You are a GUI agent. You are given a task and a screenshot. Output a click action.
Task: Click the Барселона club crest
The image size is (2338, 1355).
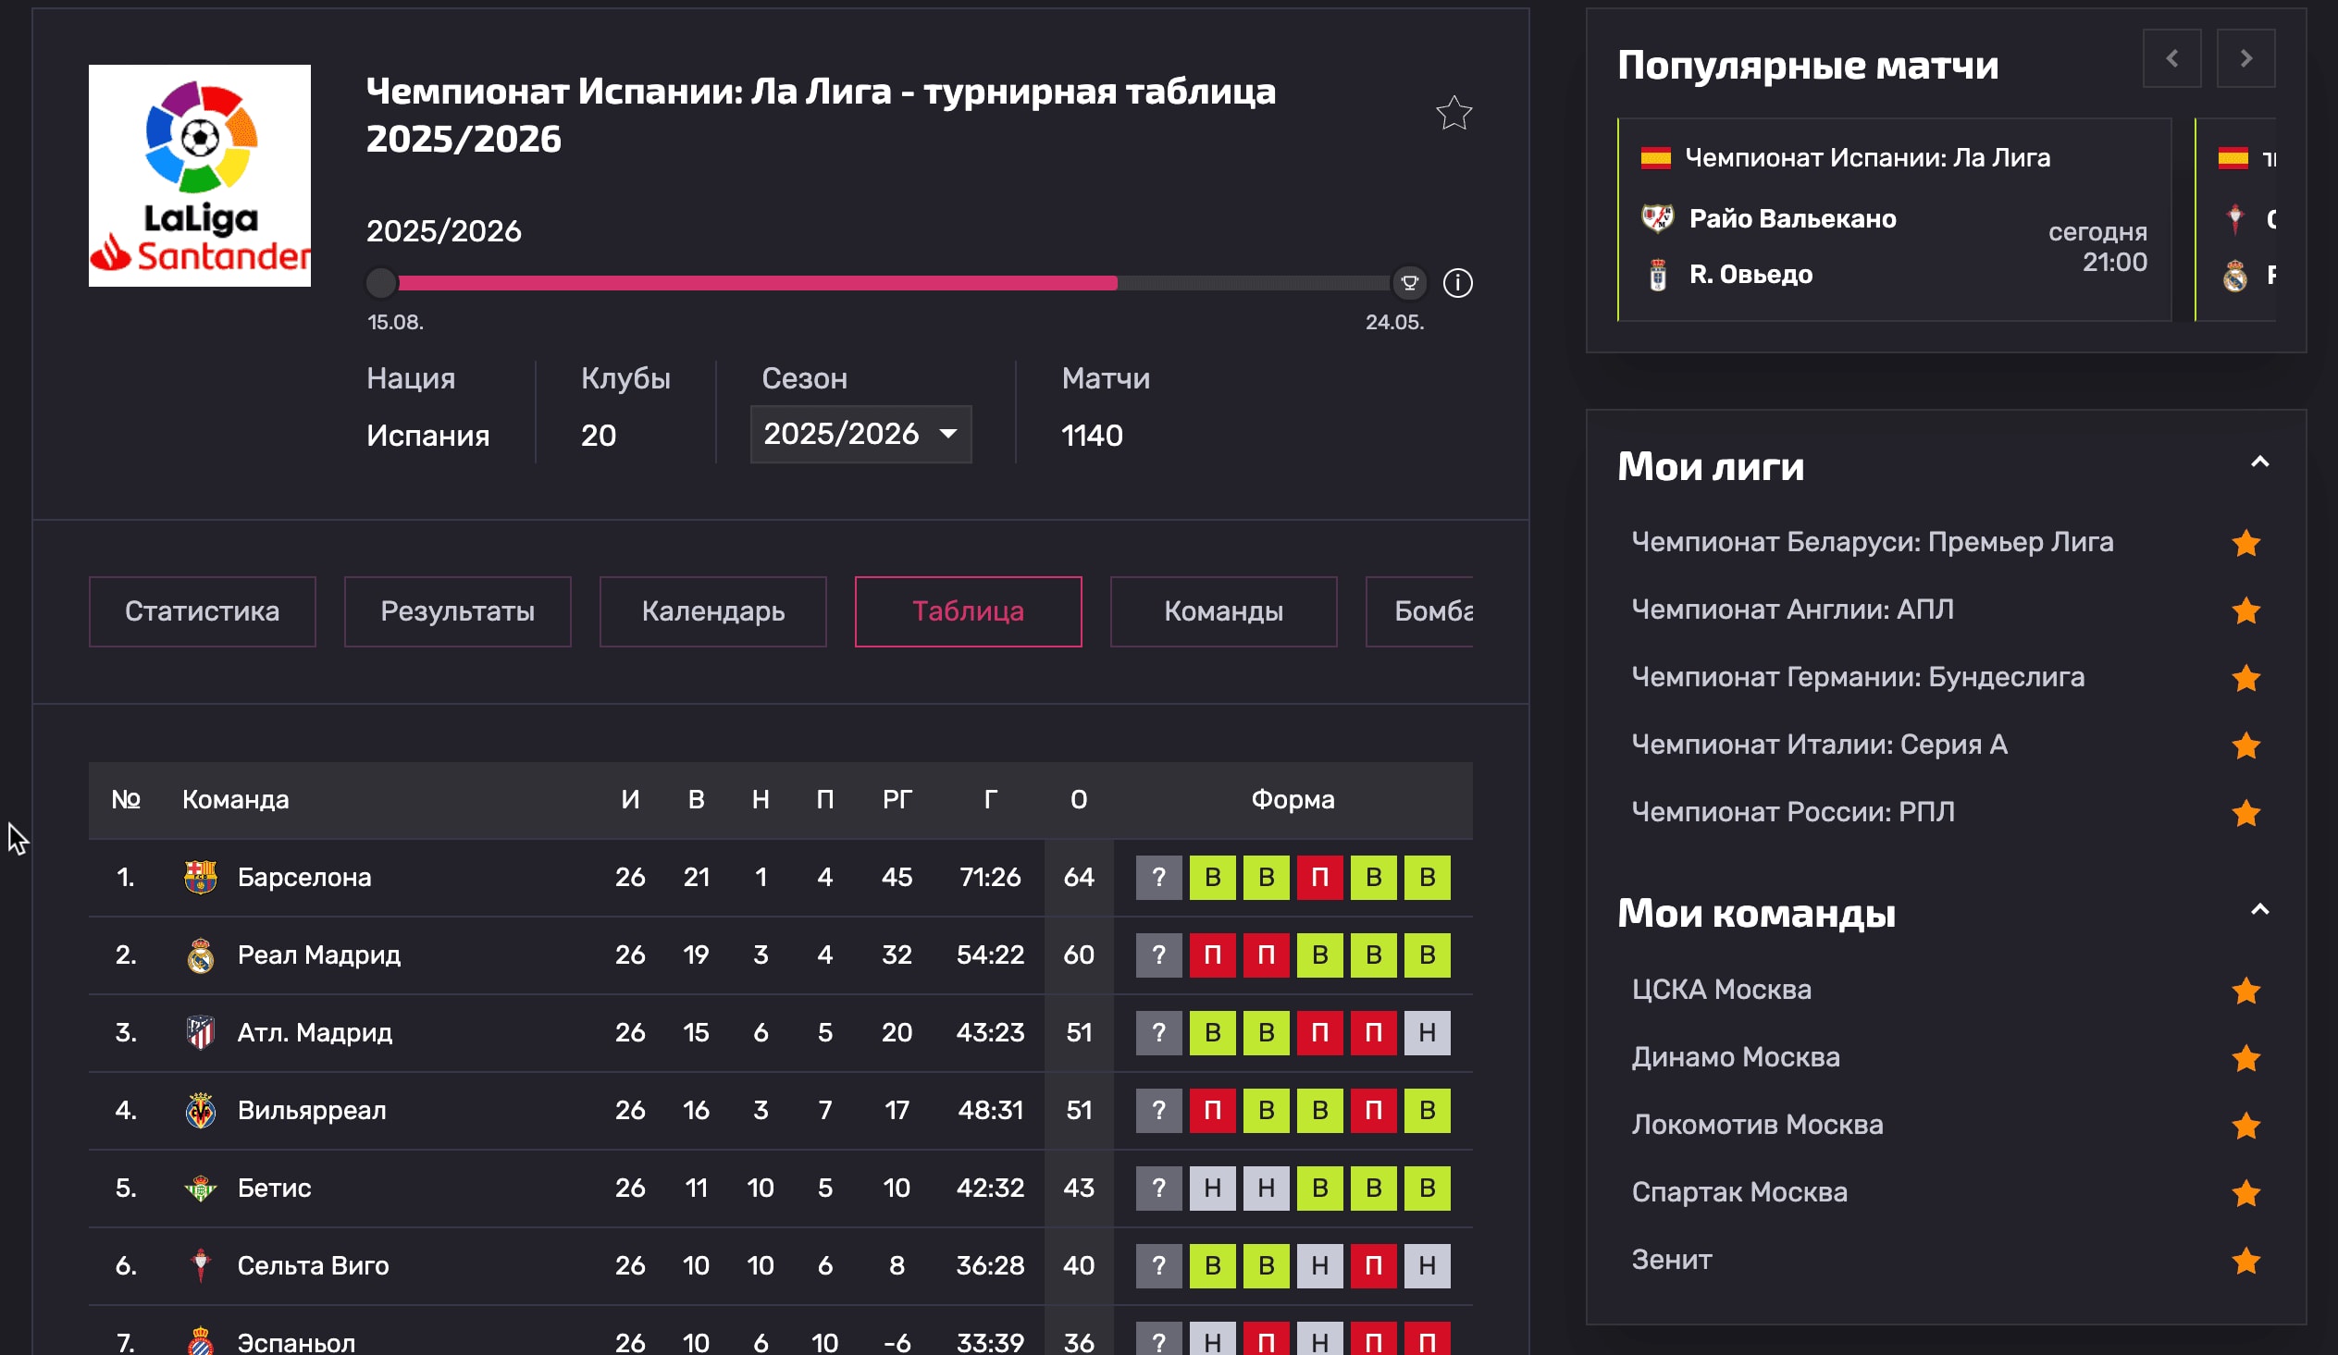(201, 878)
